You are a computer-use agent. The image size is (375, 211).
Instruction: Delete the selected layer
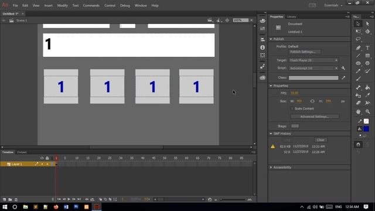pos(16,199)
